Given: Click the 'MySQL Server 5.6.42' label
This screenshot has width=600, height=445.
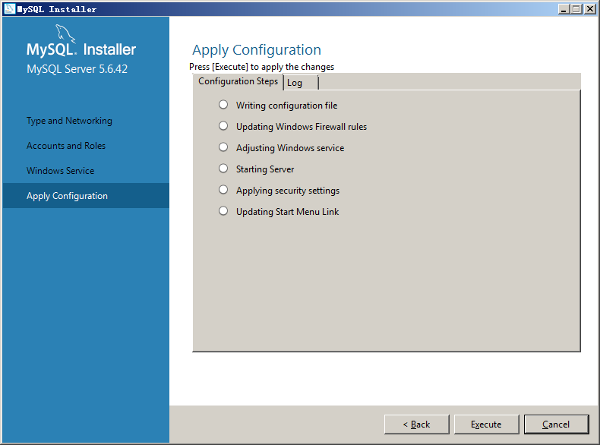Looking at the screenshot, I should (77, 69).
